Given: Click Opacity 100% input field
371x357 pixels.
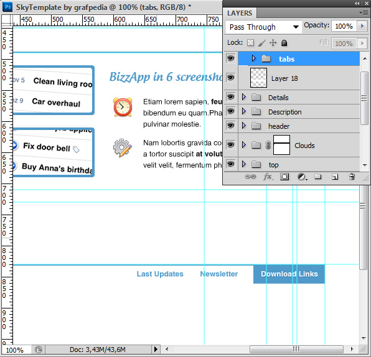Looking at the screenshot, I should [344, 26].
